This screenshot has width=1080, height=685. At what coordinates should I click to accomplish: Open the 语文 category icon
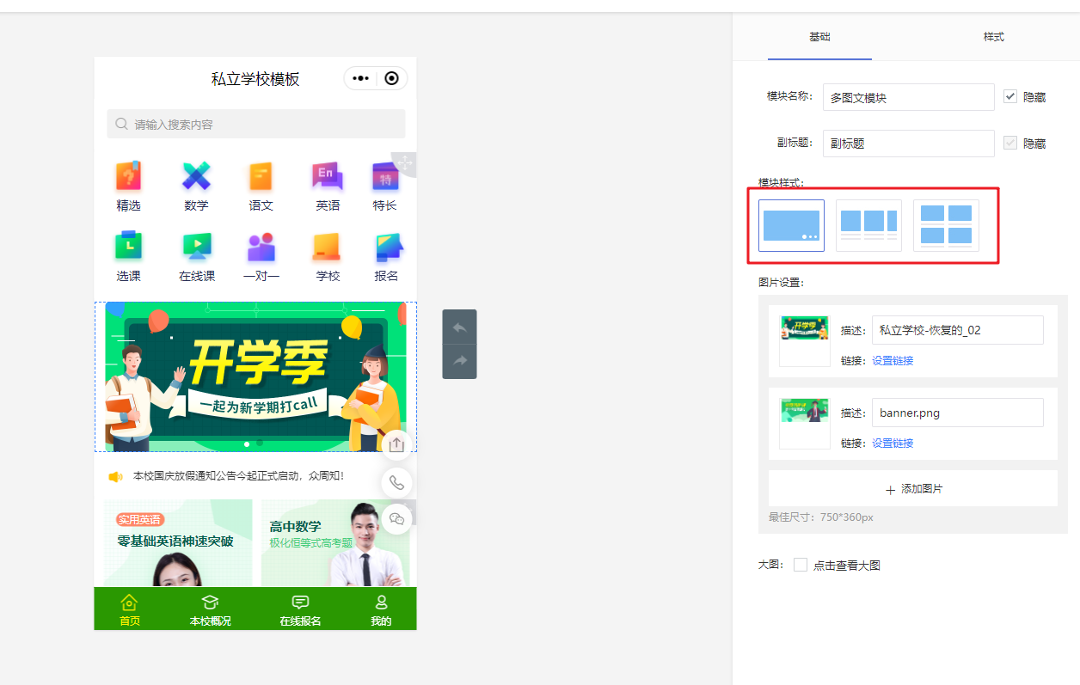pyautogui.click(x=261, y=176)
